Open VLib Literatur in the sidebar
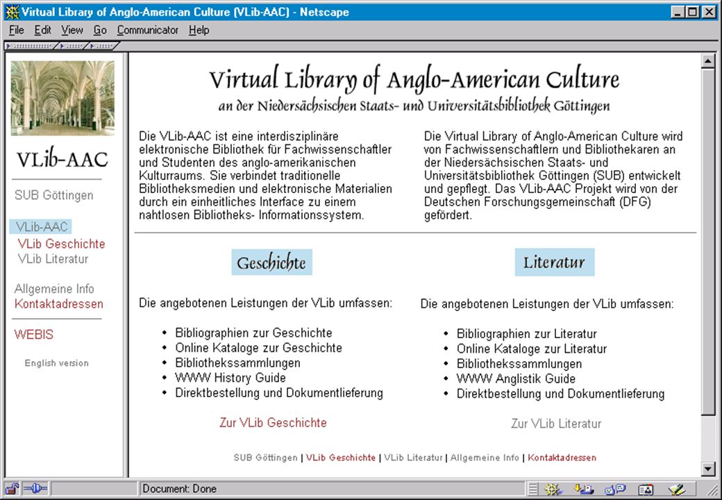Viewport: 722px width, 500px height. tap(53, 259)
